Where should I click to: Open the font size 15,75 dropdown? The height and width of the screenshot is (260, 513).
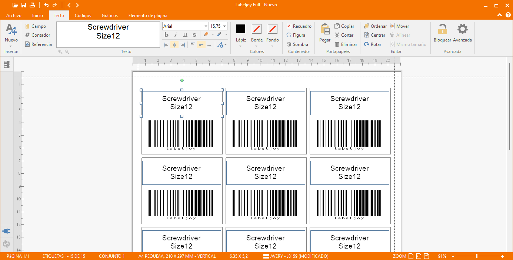pos(224,26)
